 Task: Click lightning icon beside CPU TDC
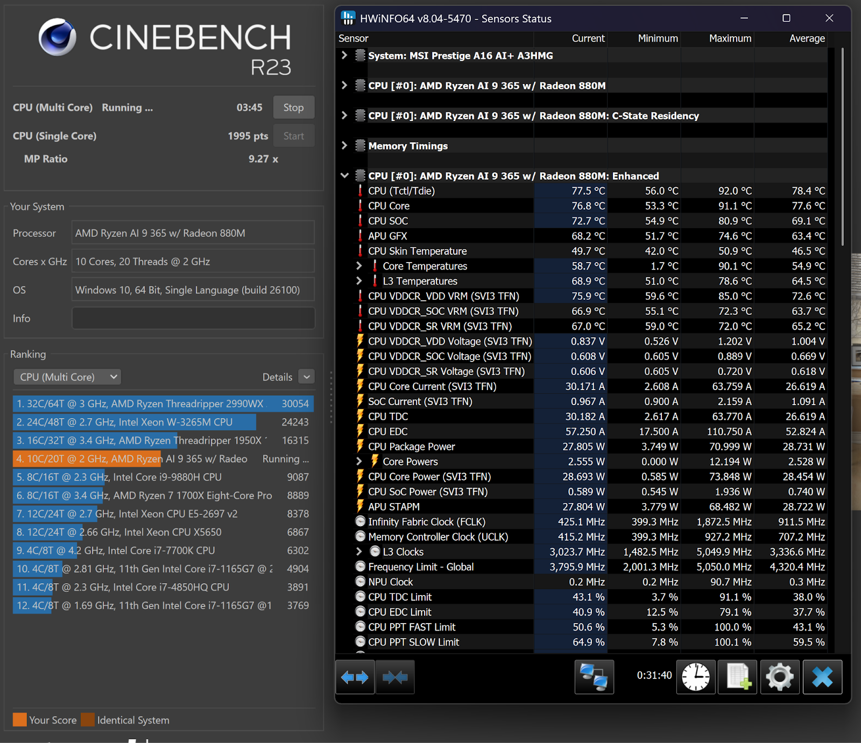click(x=360, y=416)
